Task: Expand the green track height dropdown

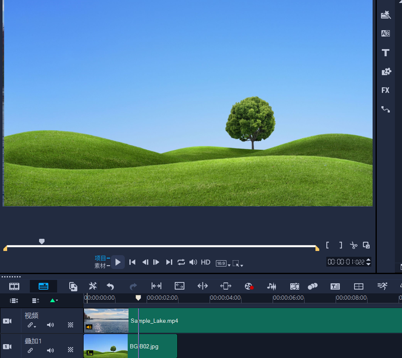Action: 54,301
